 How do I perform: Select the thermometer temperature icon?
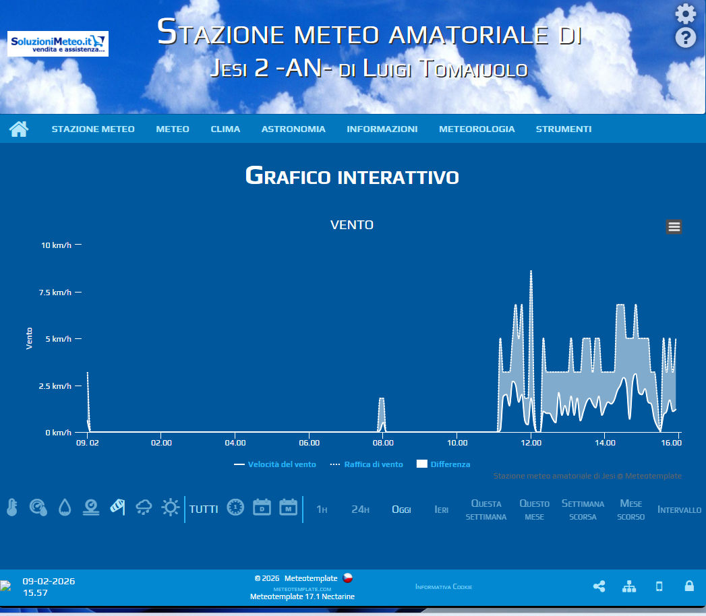pyautogui.click(x=11, y=507)
